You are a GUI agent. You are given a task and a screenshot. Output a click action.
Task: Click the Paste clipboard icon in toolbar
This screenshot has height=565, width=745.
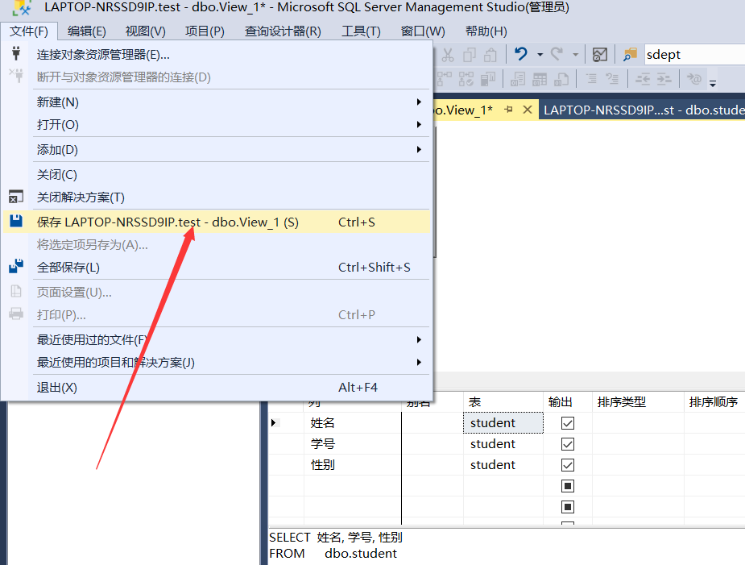tap(490, 55)
